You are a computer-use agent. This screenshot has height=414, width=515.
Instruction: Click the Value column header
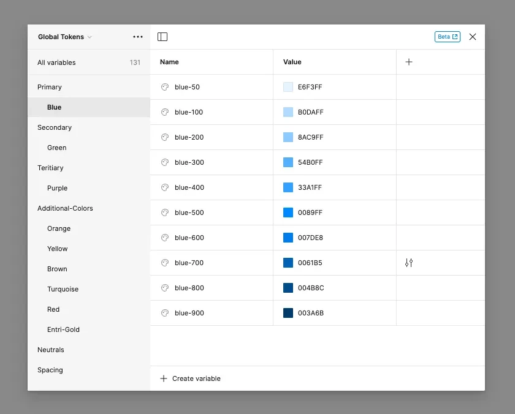(292, 62)
